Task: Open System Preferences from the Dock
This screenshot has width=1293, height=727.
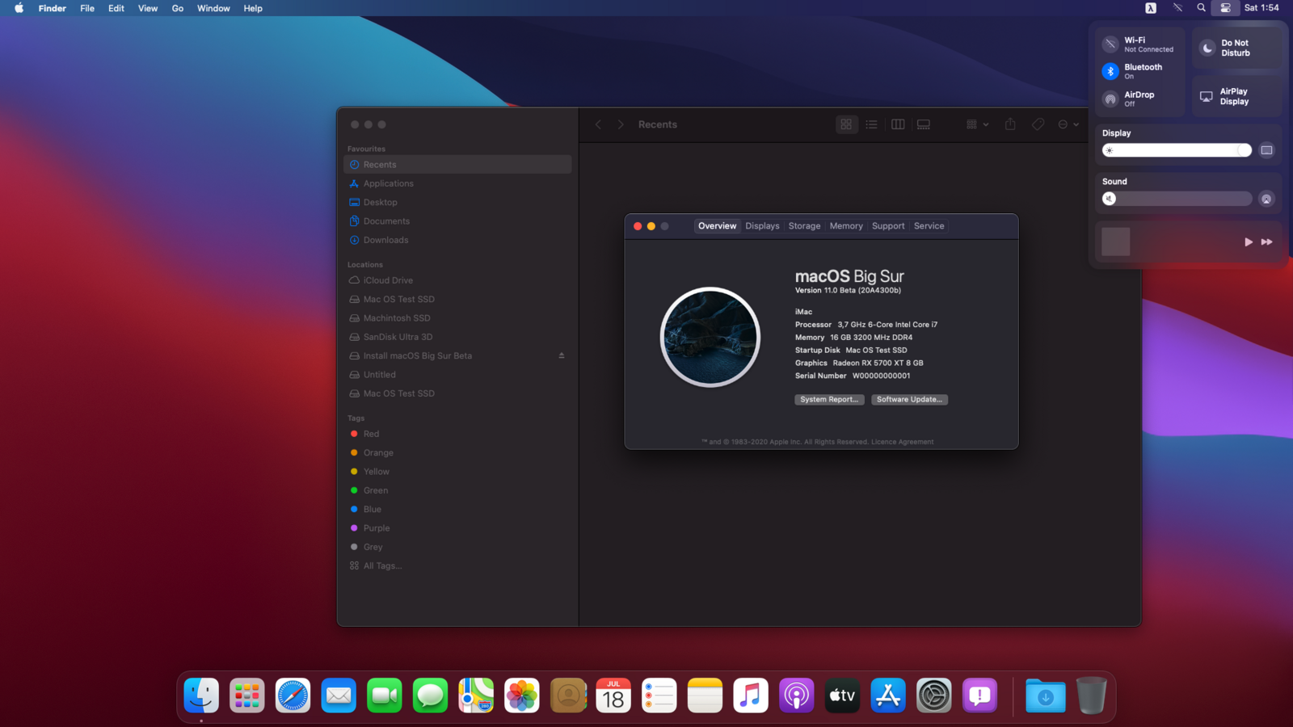Action: click(x=934, y=695)
